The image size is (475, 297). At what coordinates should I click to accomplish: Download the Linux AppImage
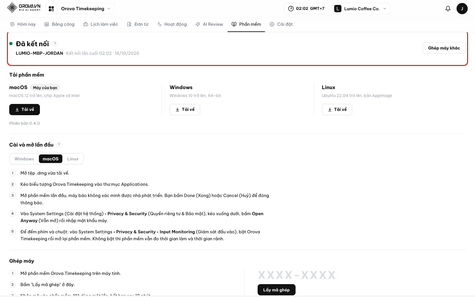tap(337, 110)
